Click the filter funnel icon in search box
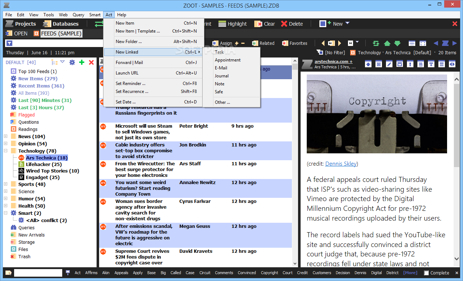Image resolution: width=463 pixels, height=281 pixels. click(x=10, y=43)
